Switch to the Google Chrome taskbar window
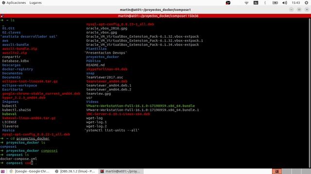 [x=30, y=171]
